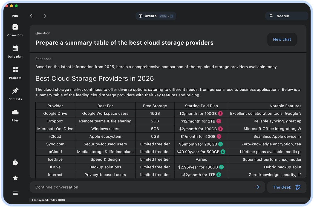The height and width of the screenshot is (207, 314).
Task: Send message with the arrow icon
Action: point(258,187)
